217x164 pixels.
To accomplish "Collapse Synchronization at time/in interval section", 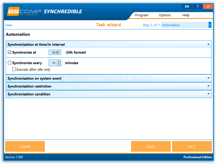I will coord(109,44).
